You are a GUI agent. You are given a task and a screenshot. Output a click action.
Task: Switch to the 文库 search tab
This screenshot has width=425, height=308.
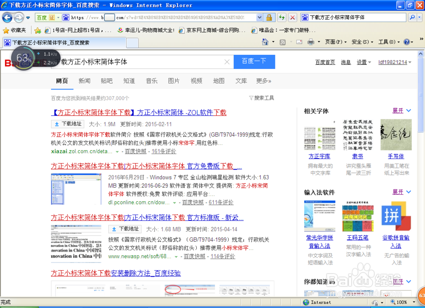click(241, 81)
